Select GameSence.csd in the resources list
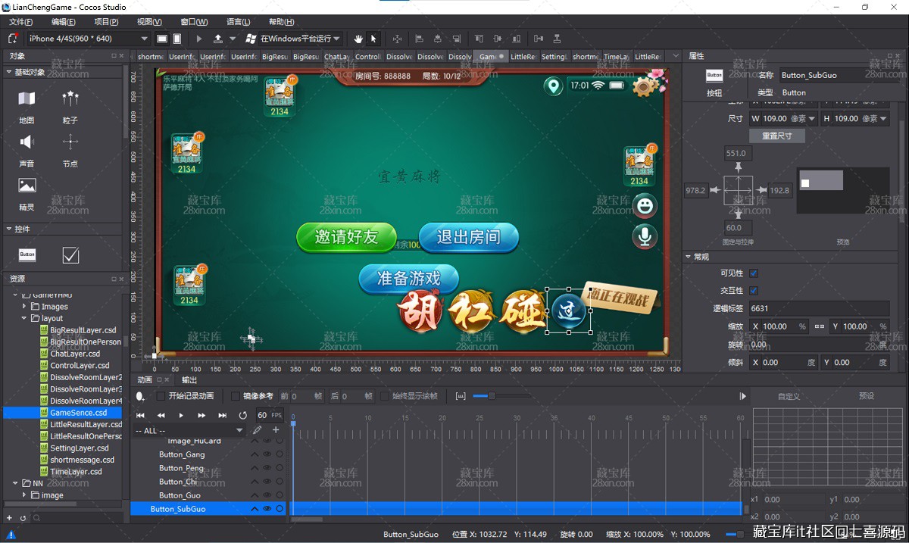Screen dimensions: 909x543 (78, 413)
